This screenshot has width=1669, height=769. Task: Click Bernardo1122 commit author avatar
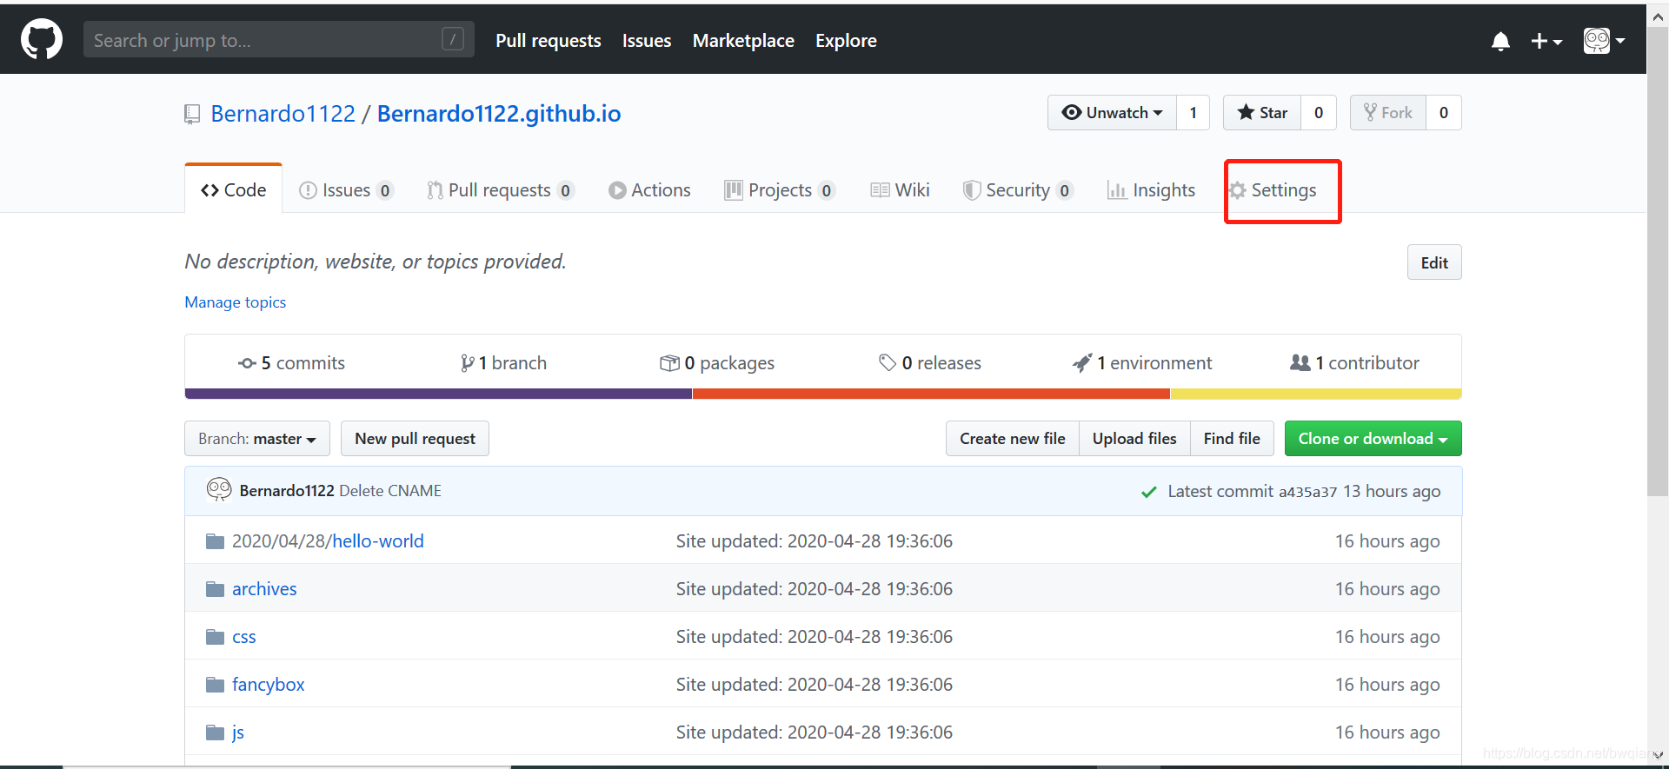pyautogui.click(x=219, y=490)
